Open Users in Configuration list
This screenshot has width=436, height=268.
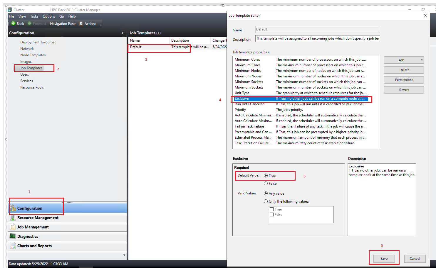coord(25,74)
